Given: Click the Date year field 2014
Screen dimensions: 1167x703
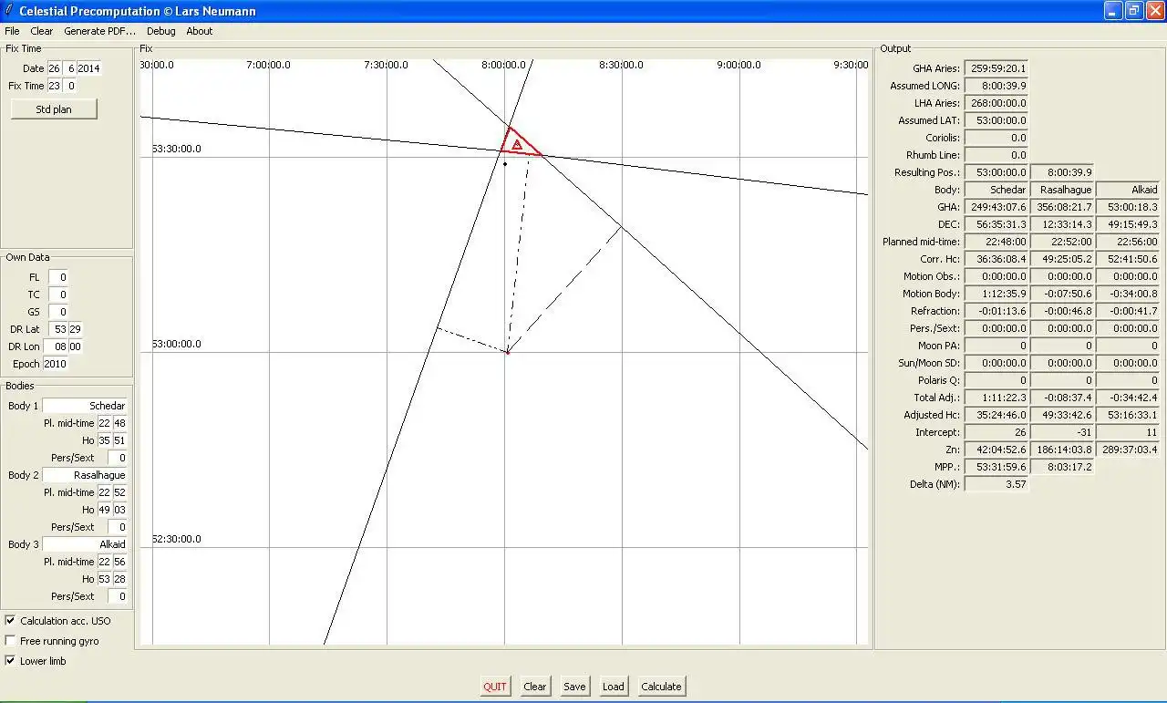Looking at the screenshot, I should (89, 68).
